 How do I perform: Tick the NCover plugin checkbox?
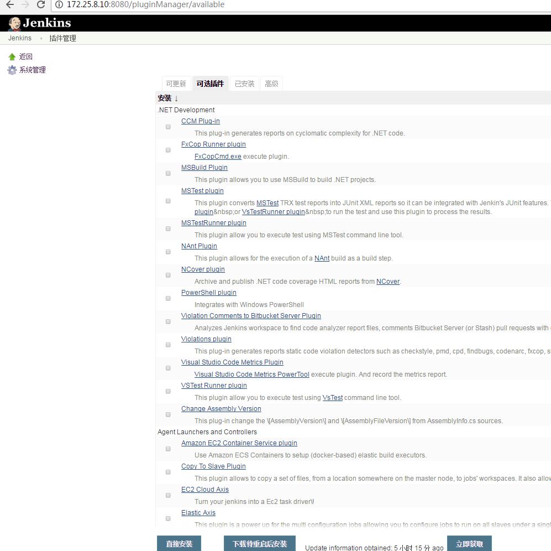pyautogui.click(x=168, y=275)
